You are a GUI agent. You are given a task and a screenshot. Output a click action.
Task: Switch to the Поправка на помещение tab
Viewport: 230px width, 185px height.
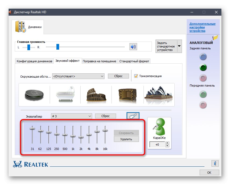tap(99, 61)
